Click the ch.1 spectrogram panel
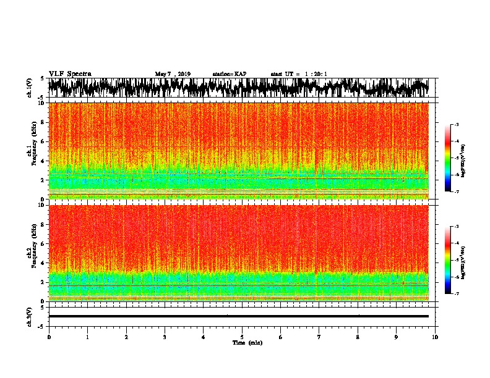Viewport: 490px width, 378px height. click(x=238, y=151)
